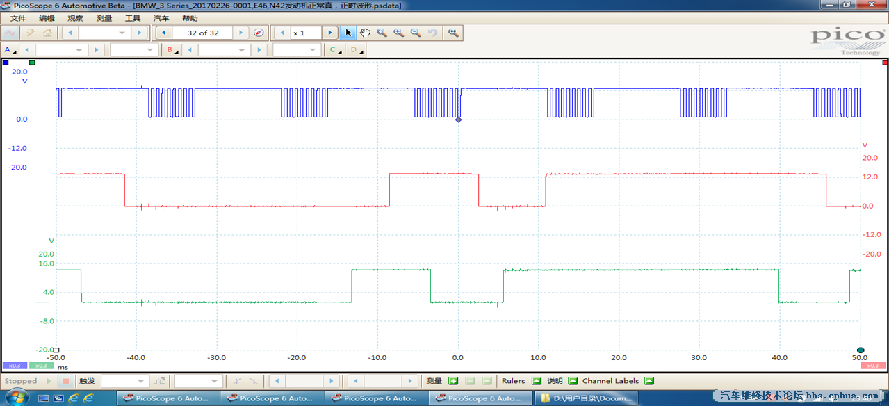Click the auto setup lightning icon
The height and width of the screenshot is (406, 889).
[x=30, y=33]
